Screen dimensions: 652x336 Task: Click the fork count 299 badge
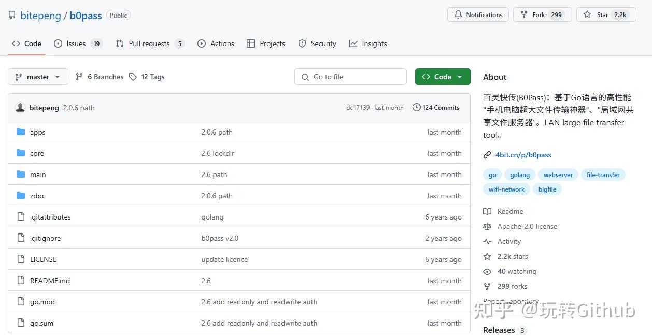[x=557, y=15]
